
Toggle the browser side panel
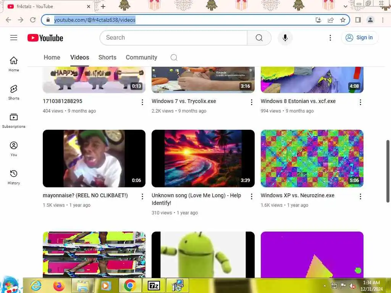358,20
